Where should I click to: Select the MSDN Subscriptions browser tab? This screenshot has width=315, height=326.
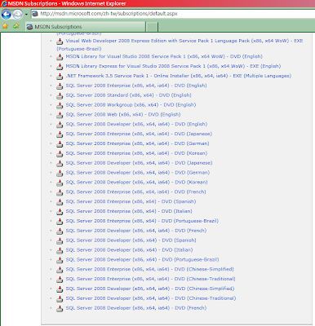86,27
